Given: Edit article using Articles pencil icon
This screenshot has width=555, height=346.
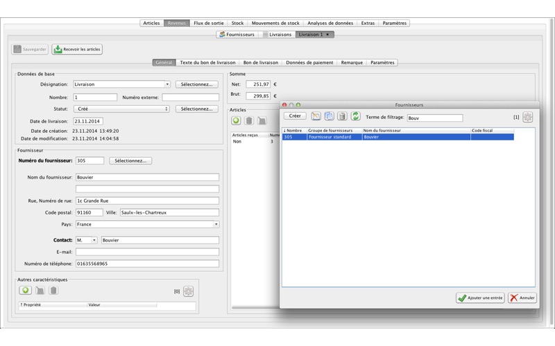Looking at the screenshot, I should coord(262,120).
